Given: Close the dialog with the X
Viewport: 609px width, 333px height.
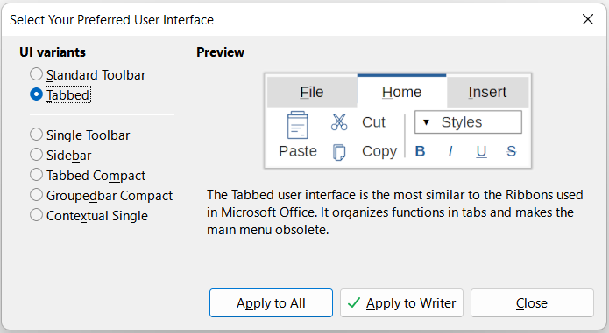Looking at the screenshot, I should coord(588,19).
